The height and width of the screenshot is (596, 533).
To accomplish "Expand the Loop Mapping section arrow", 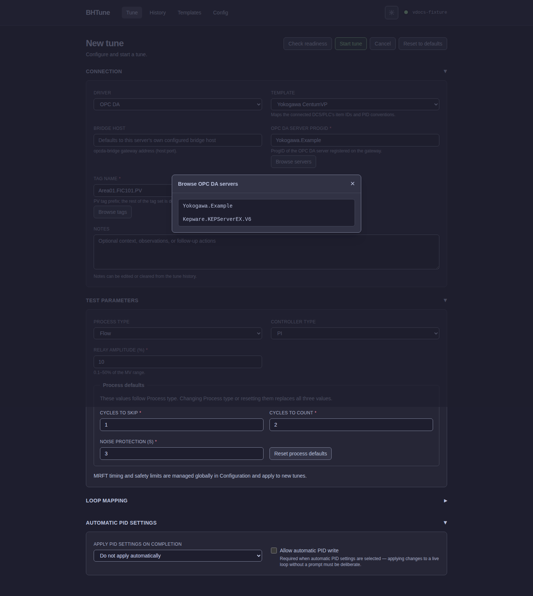I will coord(445,501).
